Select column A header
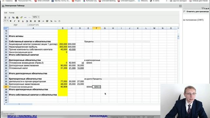Viewport: 210px width, 118px height. (x=33, y=28)
